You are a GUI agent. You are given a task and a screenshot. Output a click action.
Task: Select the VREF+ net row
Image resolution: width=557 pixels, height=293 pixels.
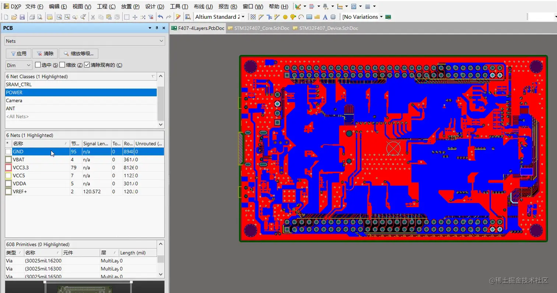coord(85,192)
